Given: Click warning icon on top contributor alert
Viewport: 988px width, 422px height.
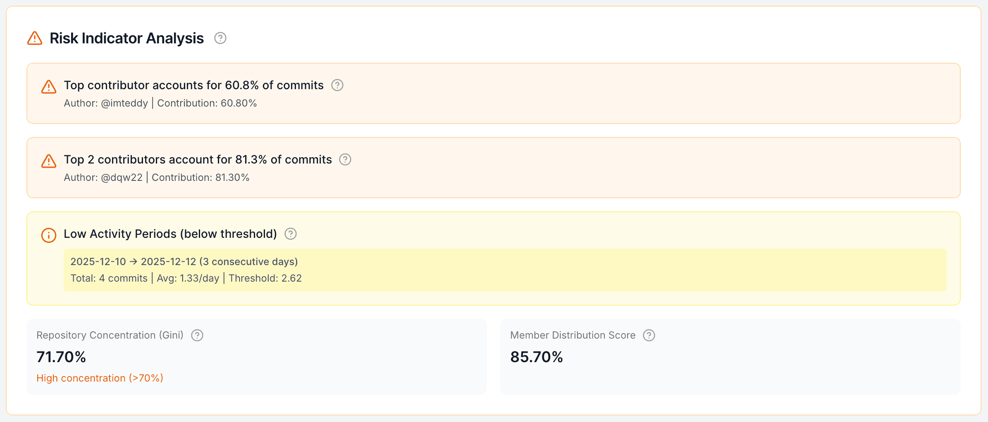Looking at the screenshot, I should tap(49, 87).
